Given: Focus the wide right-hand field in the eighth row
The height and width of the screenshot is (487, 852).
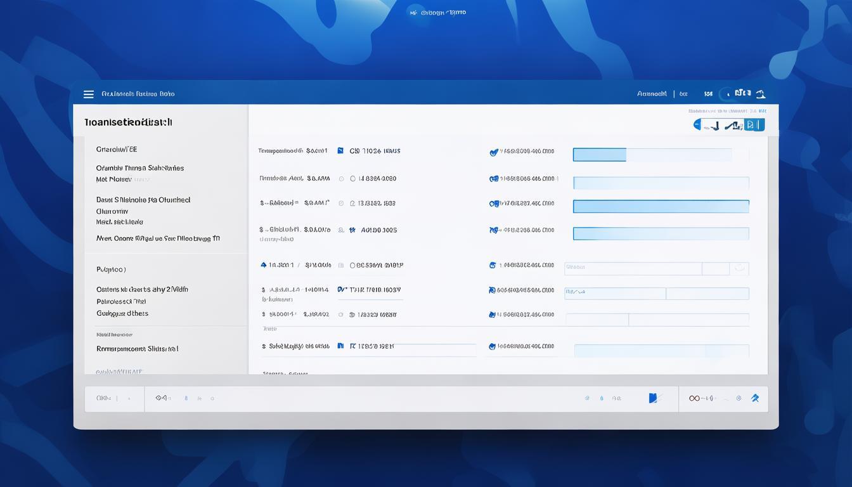Looking at the screenshot, I should click(x=662, y=351).
